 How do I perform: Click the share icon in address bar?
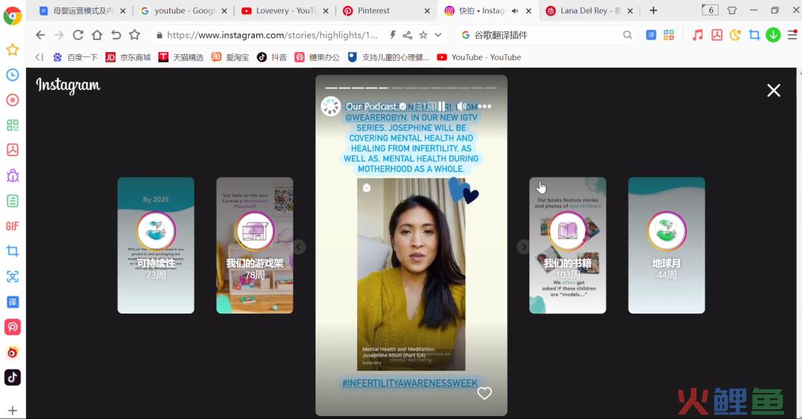(408, 35)
